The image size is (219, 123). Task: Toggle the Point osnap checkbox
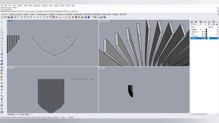pos(12,118)
